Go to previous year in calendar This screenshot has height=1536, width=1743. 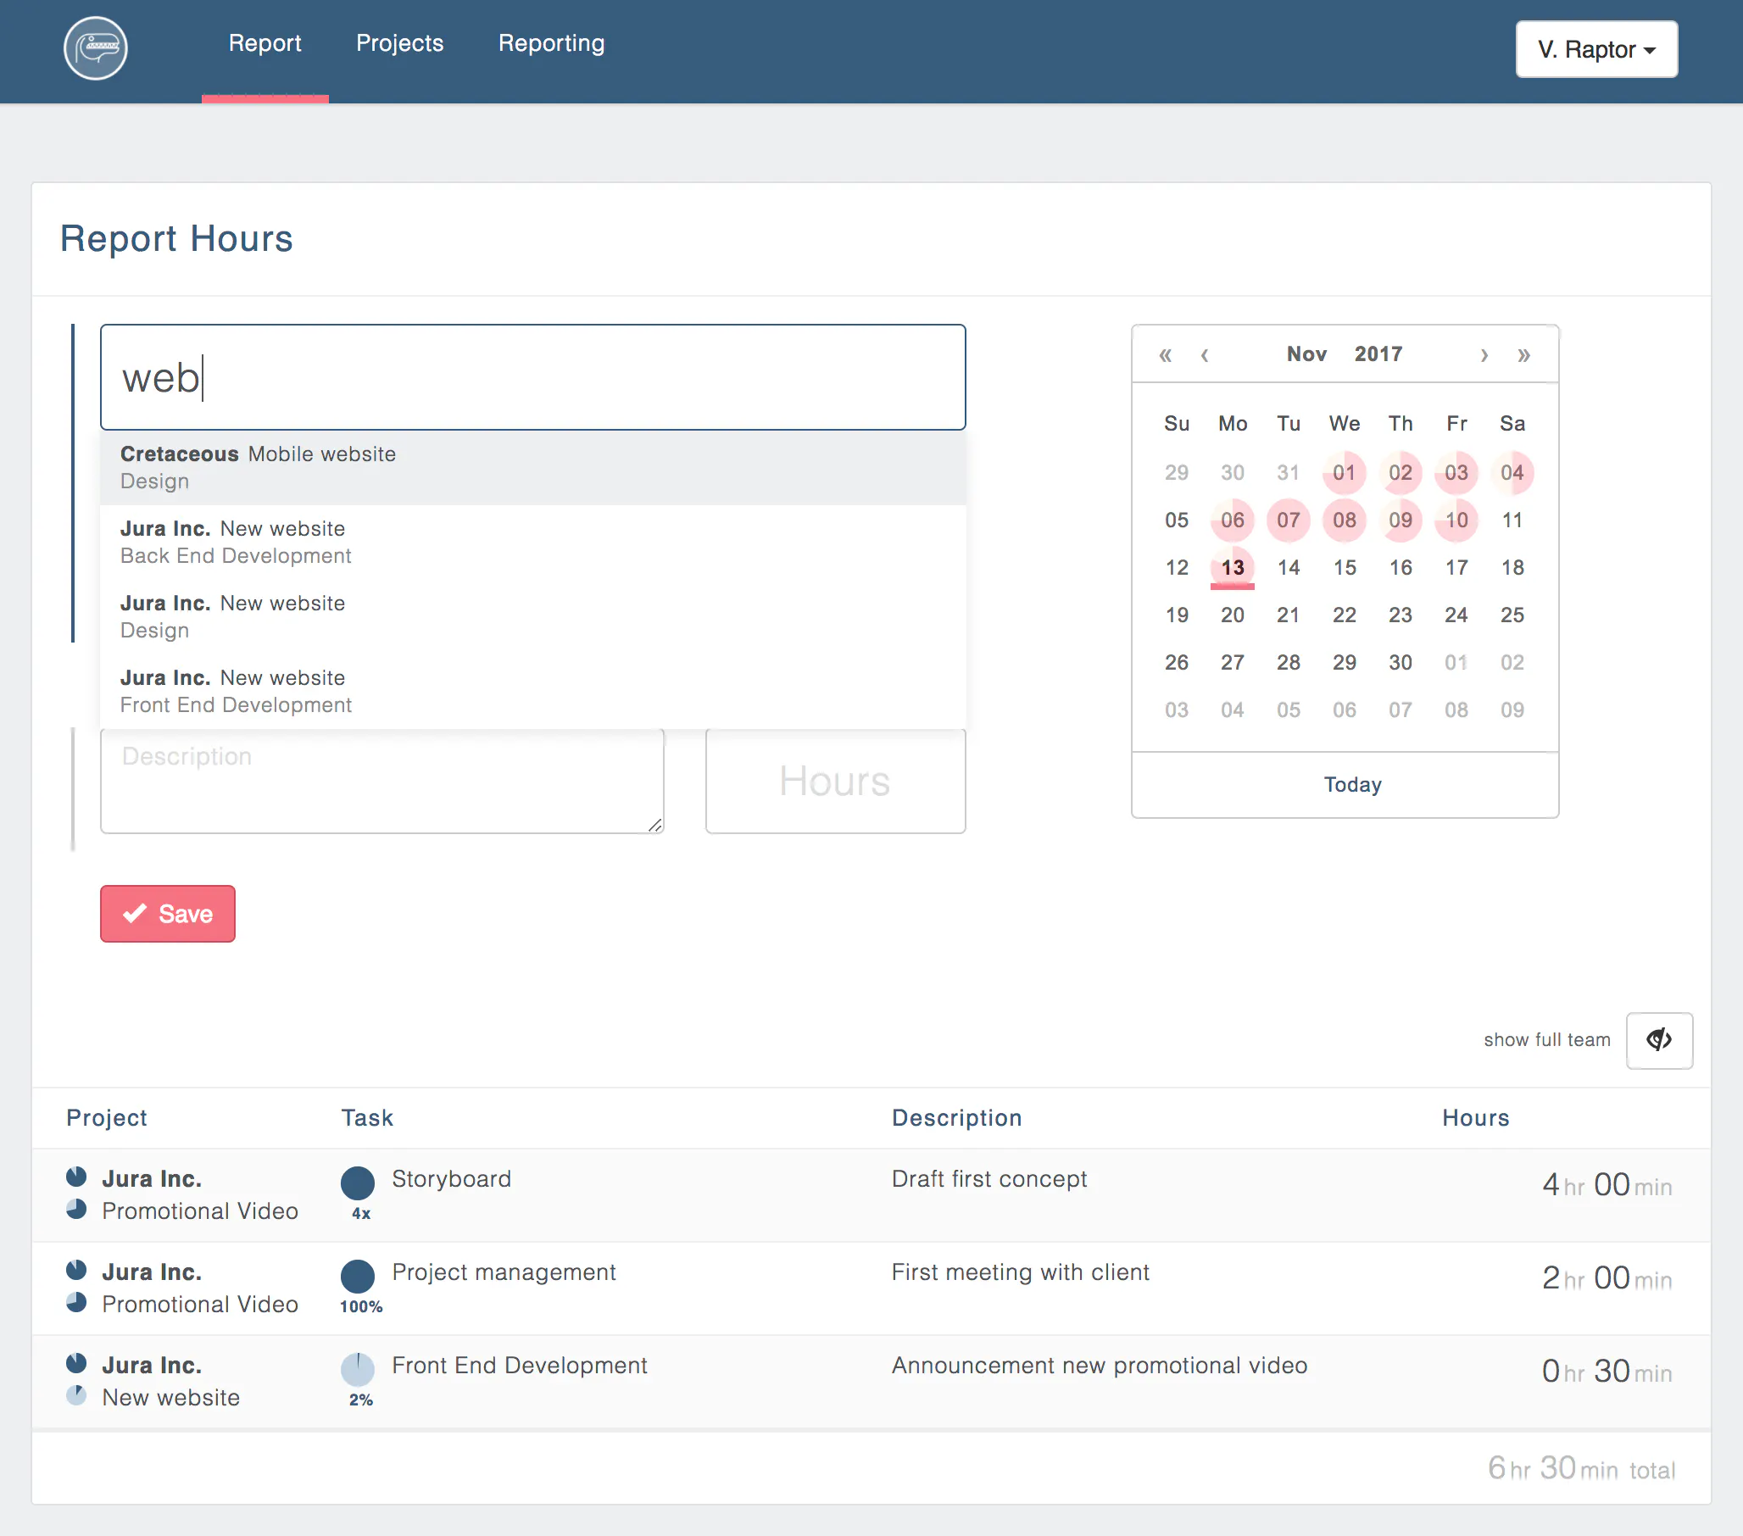pos(1165,354)
